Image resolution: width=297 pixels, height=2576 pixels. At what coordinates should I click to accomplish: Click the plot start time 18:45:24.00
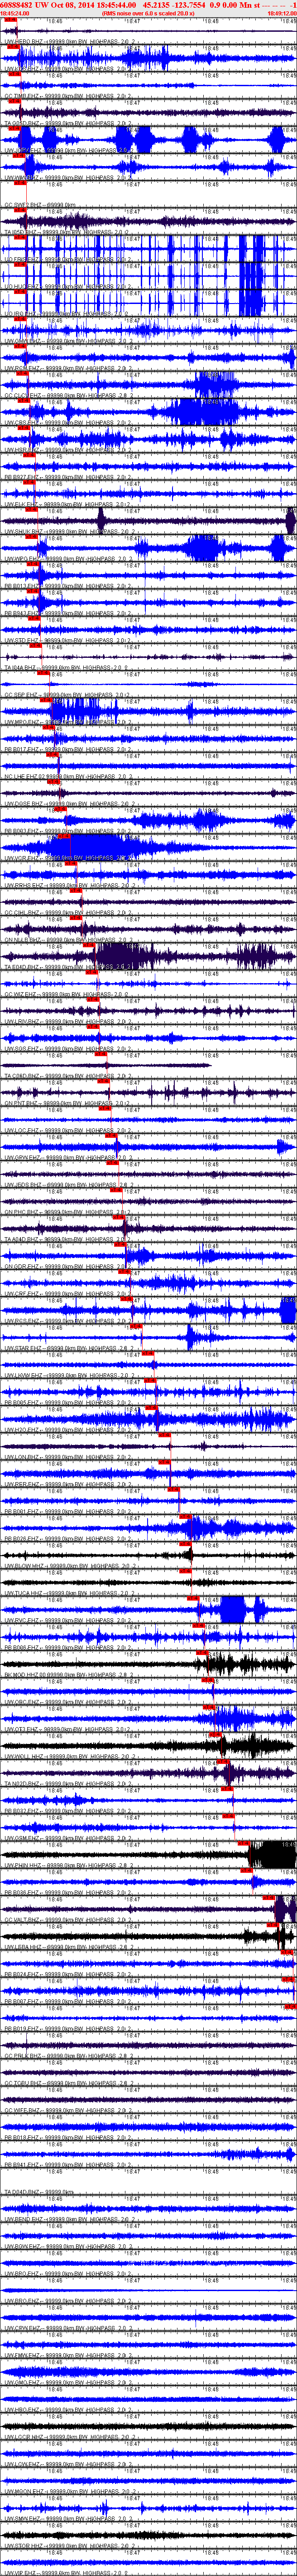(14, 13)
